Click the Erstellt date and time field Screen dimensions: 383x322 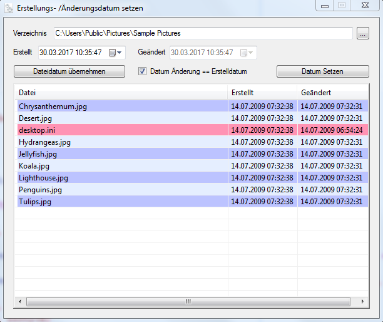(x=72, y=53)
